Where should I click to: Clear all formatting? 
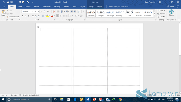pyautogui.click(x=54, y=12)
